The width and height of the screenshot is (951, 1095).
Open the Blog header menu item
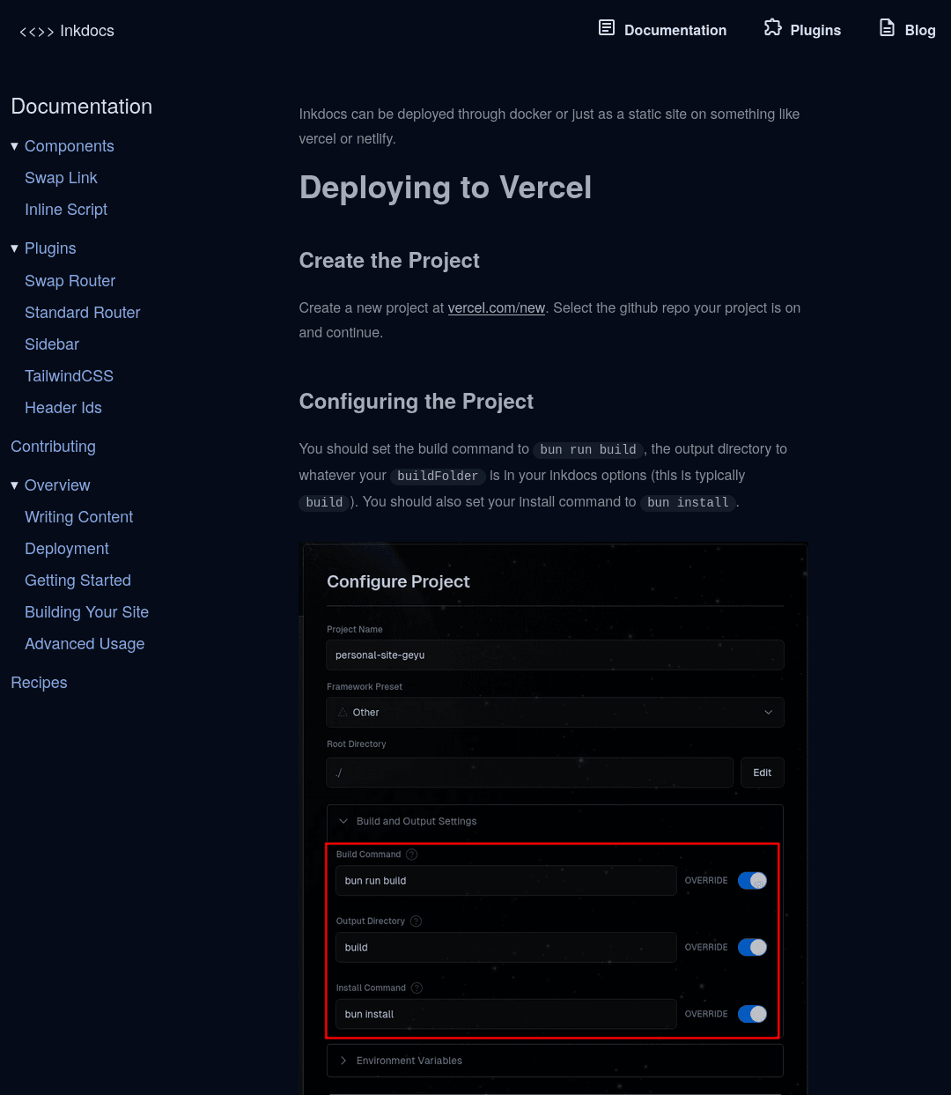907,30
